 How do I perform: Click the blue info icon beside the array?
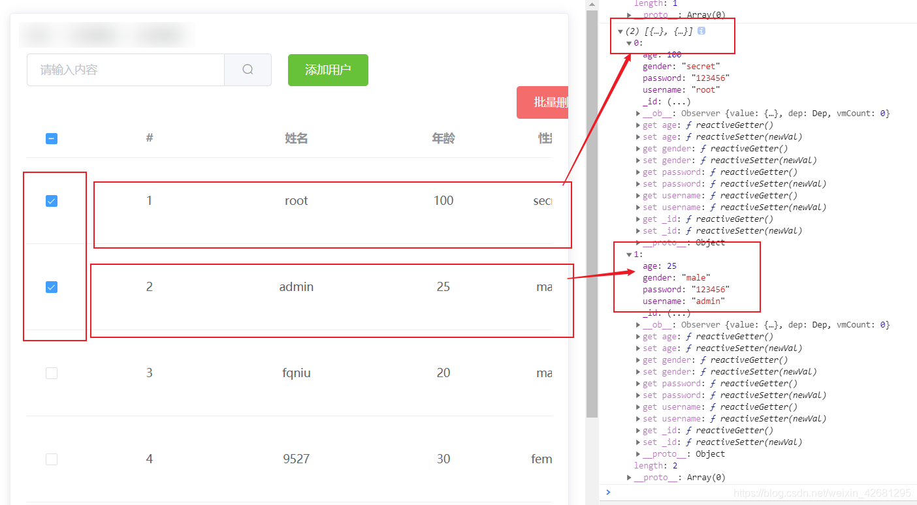tap(701, 31)
